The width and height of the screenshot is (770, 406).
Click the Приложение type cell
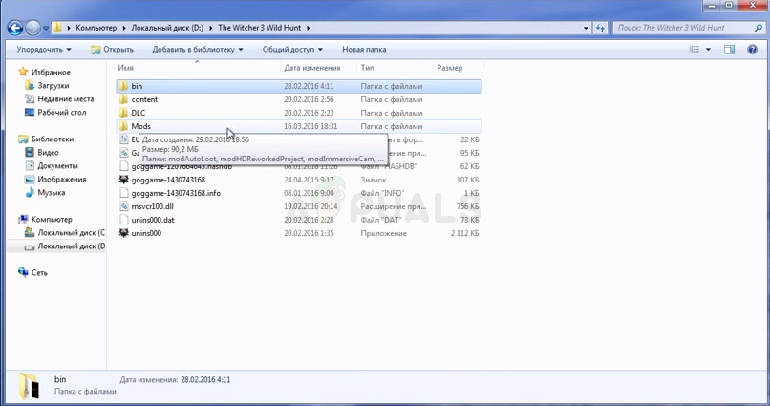click(x=383, y=233)
